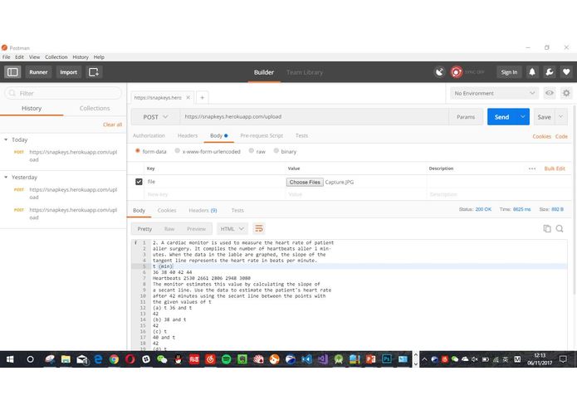Switch to response Cookies tab
The image size is (577, 410).
(x=167, y=210)
